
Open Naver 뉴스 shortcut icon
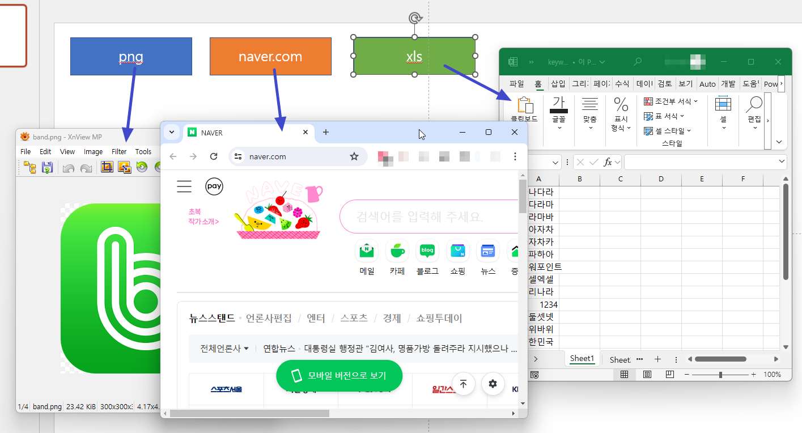tap(488, 251)
